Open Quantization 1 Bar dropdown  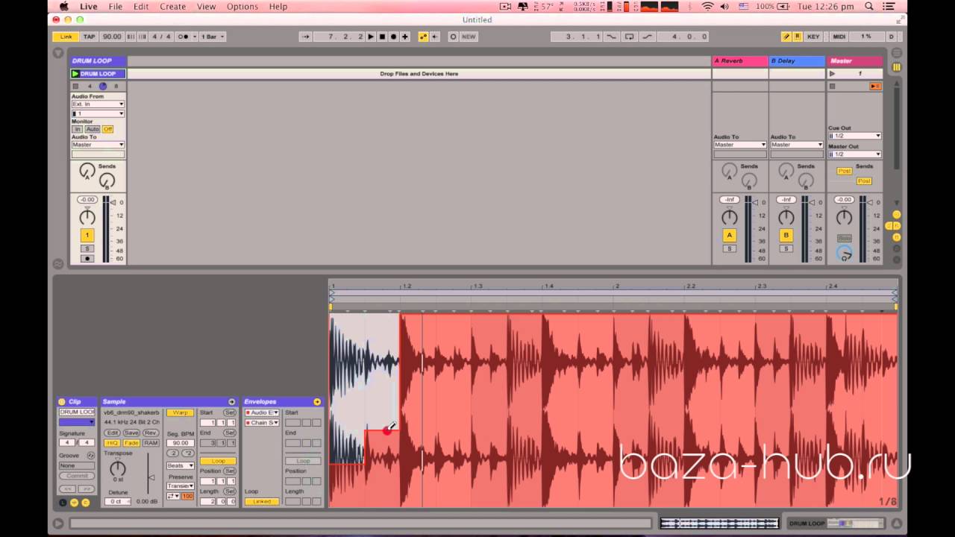pyautogui.click(x=212, y=37)
